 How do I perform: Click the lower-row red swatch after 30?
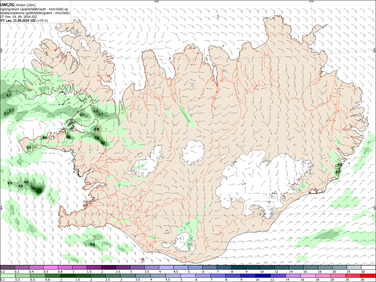[368, 276]
